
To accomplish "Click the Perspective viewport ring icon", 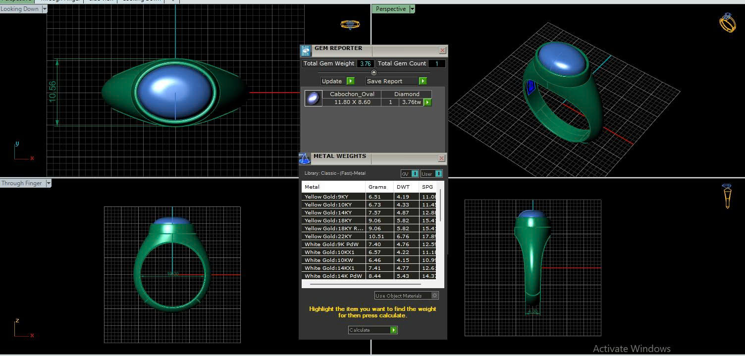I will 727,23.
